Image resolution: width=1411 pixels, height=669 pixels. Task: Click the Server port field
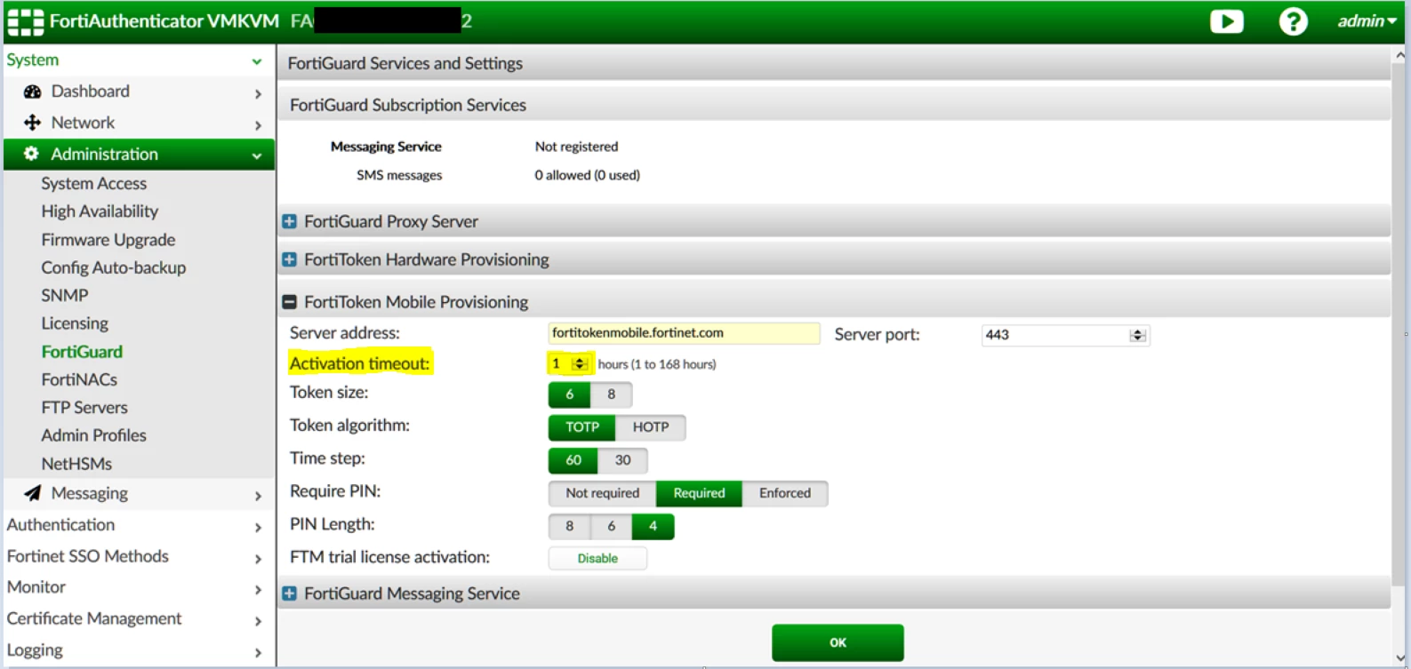click(x=1065, y=335)
